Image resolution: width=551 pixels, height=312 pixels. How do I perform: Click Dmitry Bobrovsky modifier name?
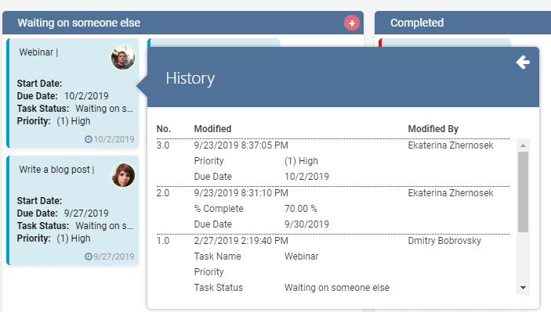pos(444,241)
